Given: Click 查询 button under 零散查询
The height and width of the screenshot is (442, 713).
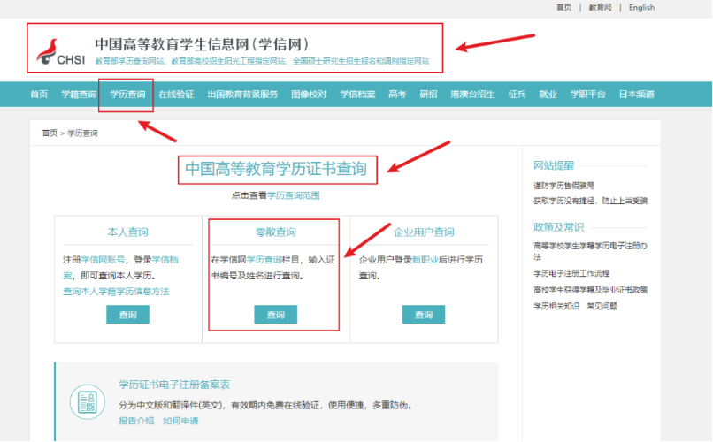Looking at the screenshot, I should tap(276, 315).
